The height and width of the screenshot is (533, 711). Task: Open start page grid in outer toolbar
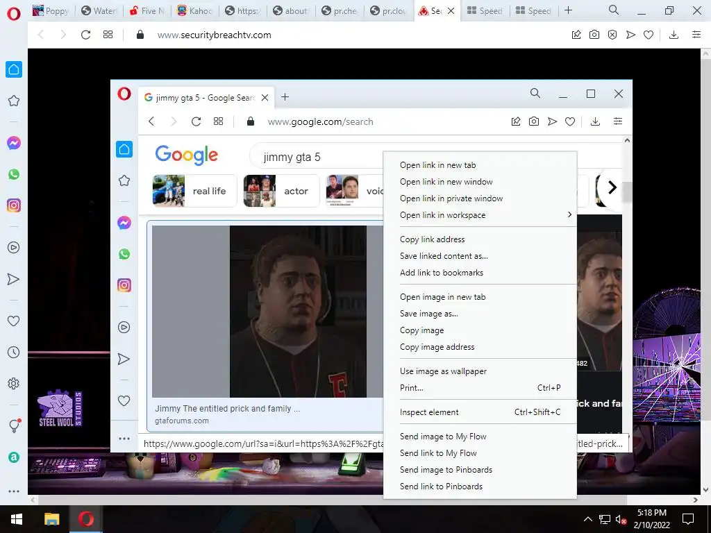[x=108, y=35]
